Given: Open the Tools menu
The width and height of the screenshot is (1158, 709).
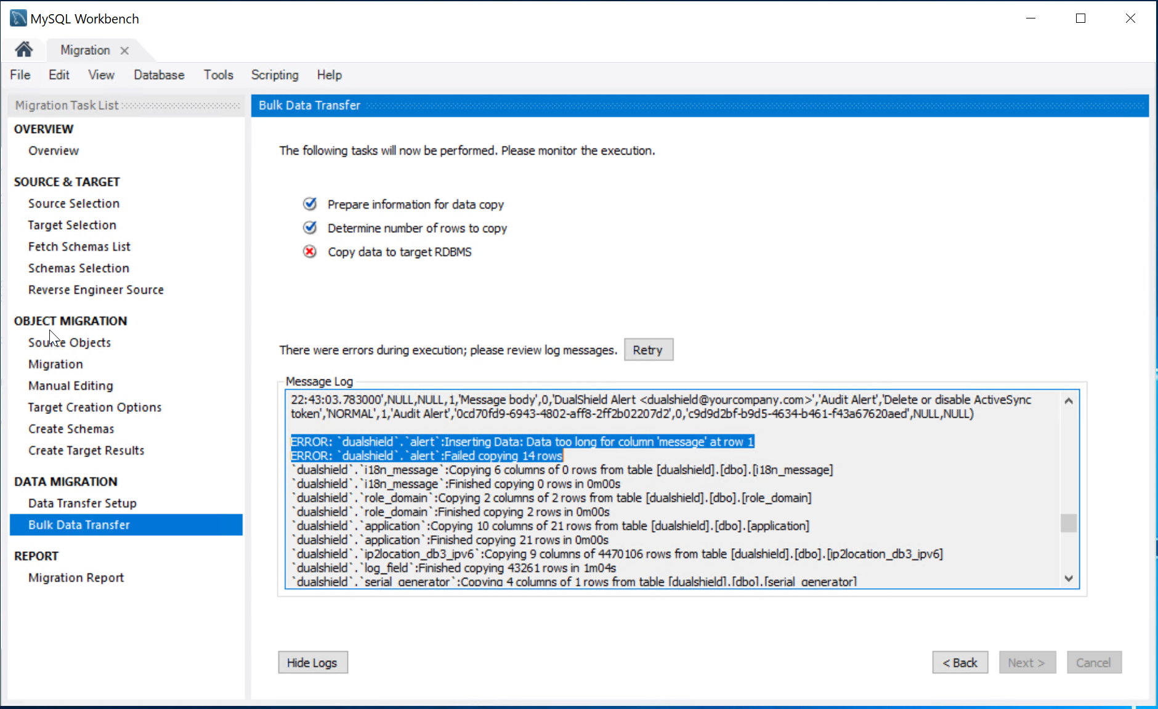Looking at the screenshot, I should tap(218, 75).
